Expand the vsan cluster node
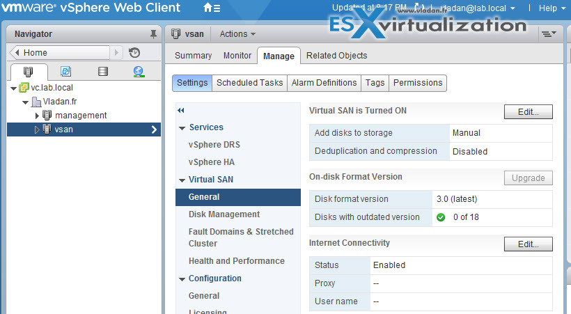 click(37, 129)
